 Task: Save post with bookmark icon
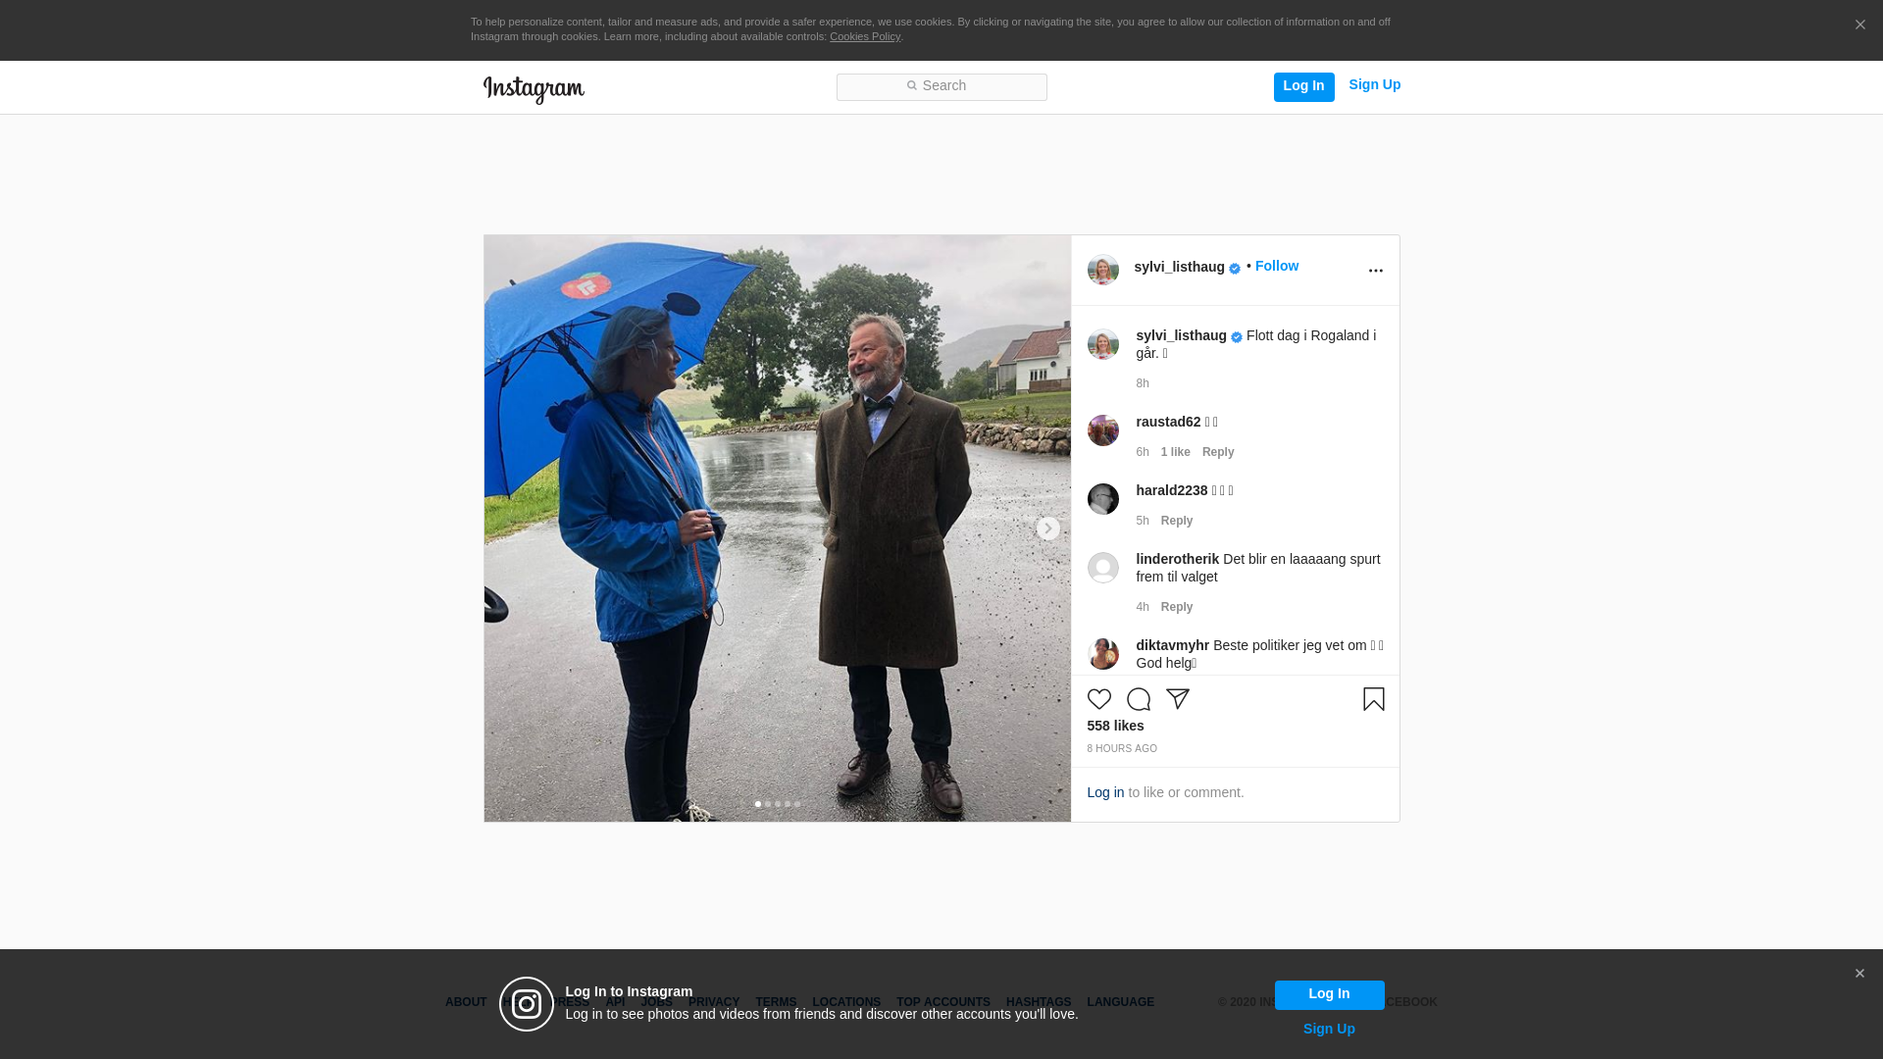pos(1373,699)
